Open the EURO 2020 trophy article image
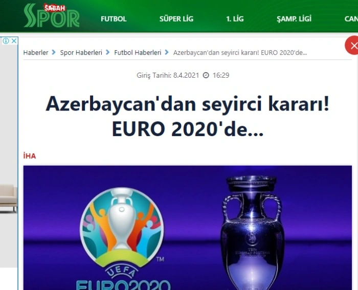Image resolution: width=358 pixels, height=290 pixels. click(188, 228)
